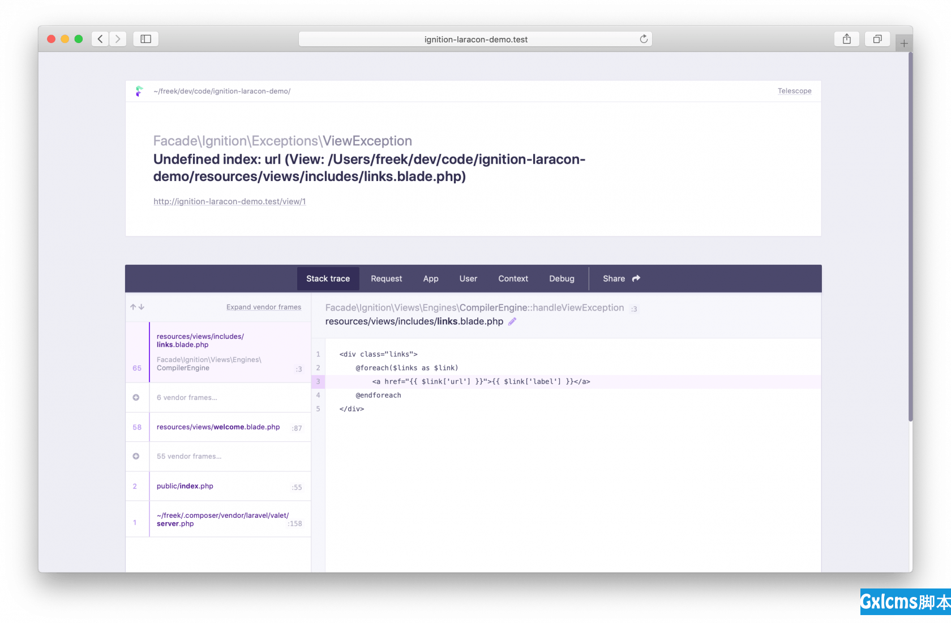This screenshot has width=951, height=623.
Task: Expand the 55 vendor frames group
Action: pos(189,457)
